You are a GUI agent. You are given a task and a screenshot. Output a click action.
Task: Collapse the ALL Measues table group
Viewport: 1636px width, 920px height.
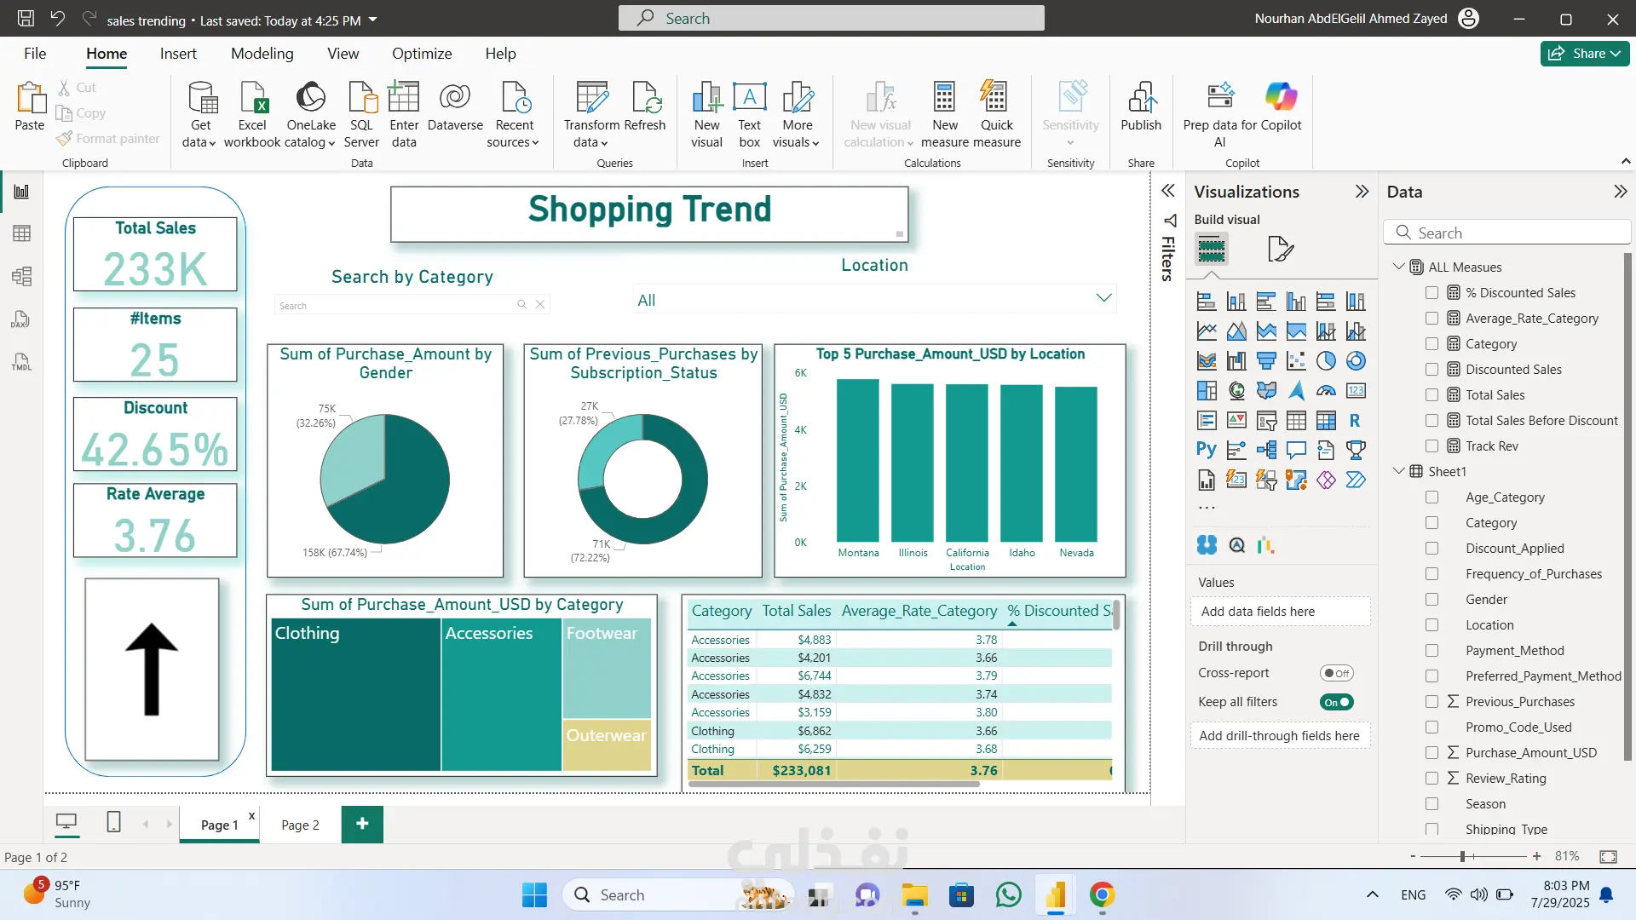(1398, 267)
